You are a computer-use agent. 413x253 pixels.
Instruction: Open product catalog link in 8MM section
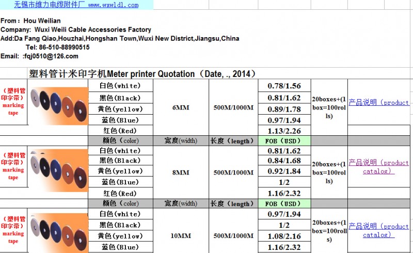(379, 167)
